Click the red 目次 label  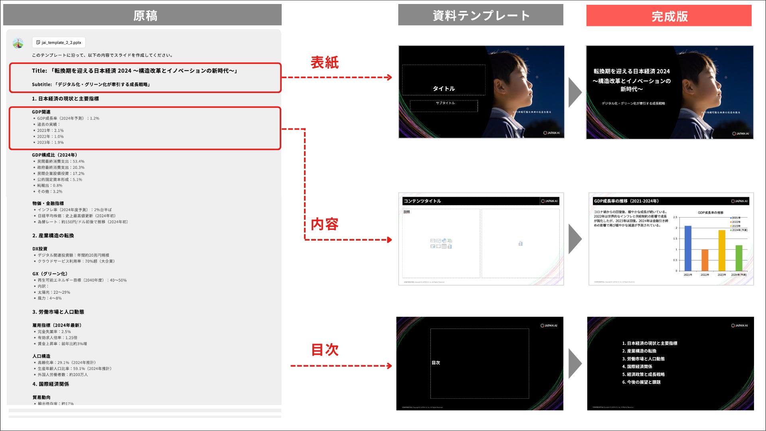click(324, 350)
